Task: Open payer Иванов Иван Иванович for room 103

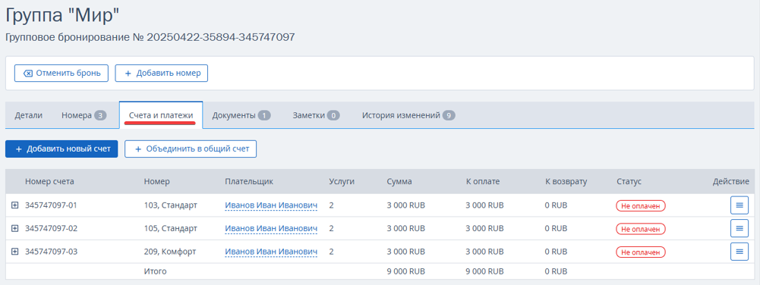Action: click(271, 205)
